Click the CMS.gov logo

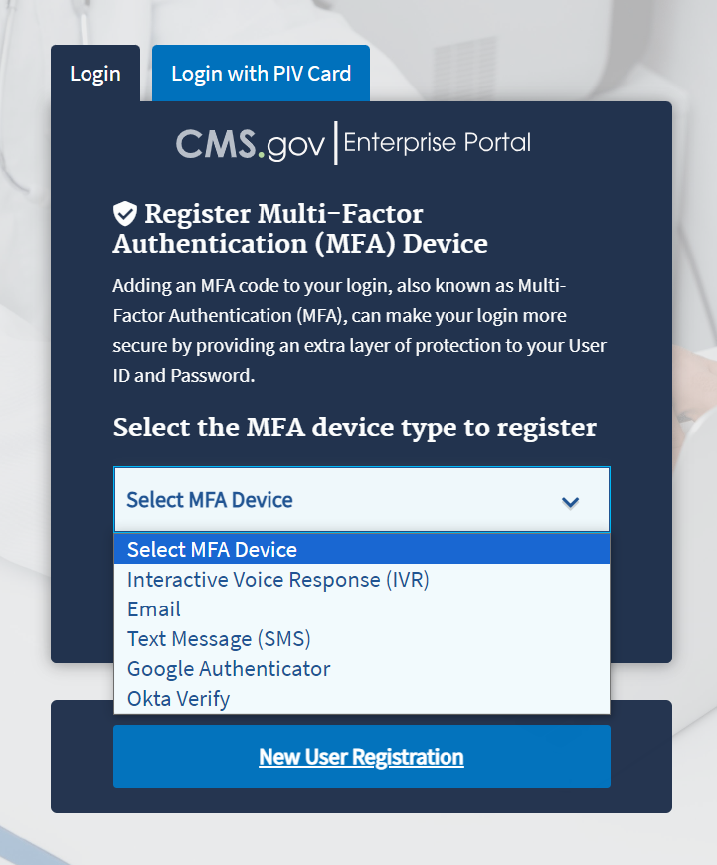(251, 144)
